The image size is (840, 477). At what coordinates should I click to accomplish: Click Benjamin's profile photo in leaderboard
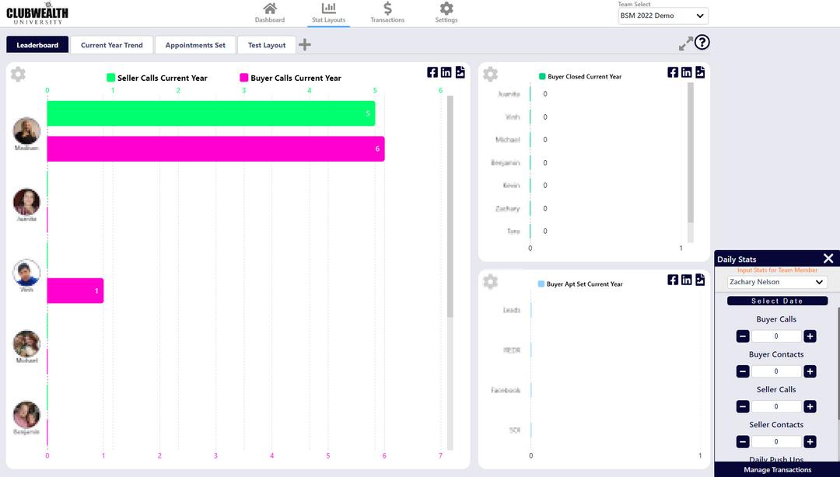tap(26, 414)
